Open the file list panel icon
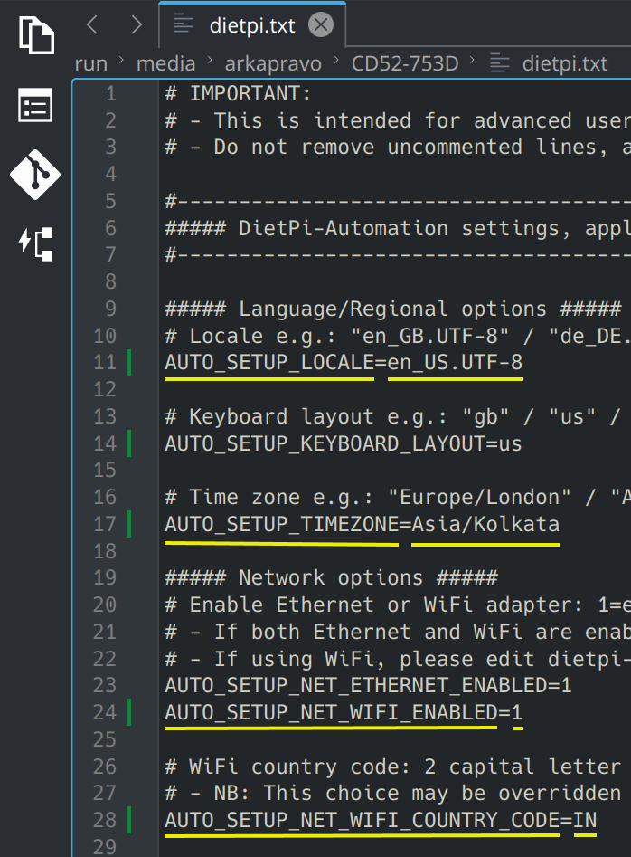Image resolution: width=631 pixels, height=857 pixels. pyautogui.click(x=36, y=106)
